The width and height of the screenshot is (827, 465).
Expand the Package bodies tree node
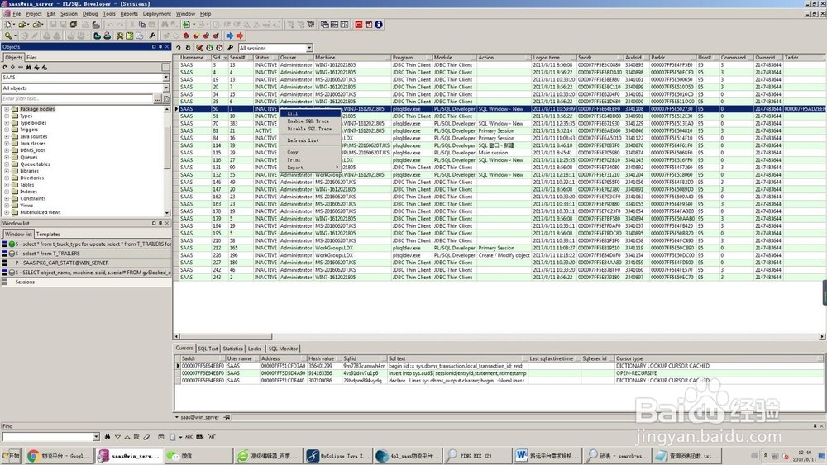coord(7,109)
